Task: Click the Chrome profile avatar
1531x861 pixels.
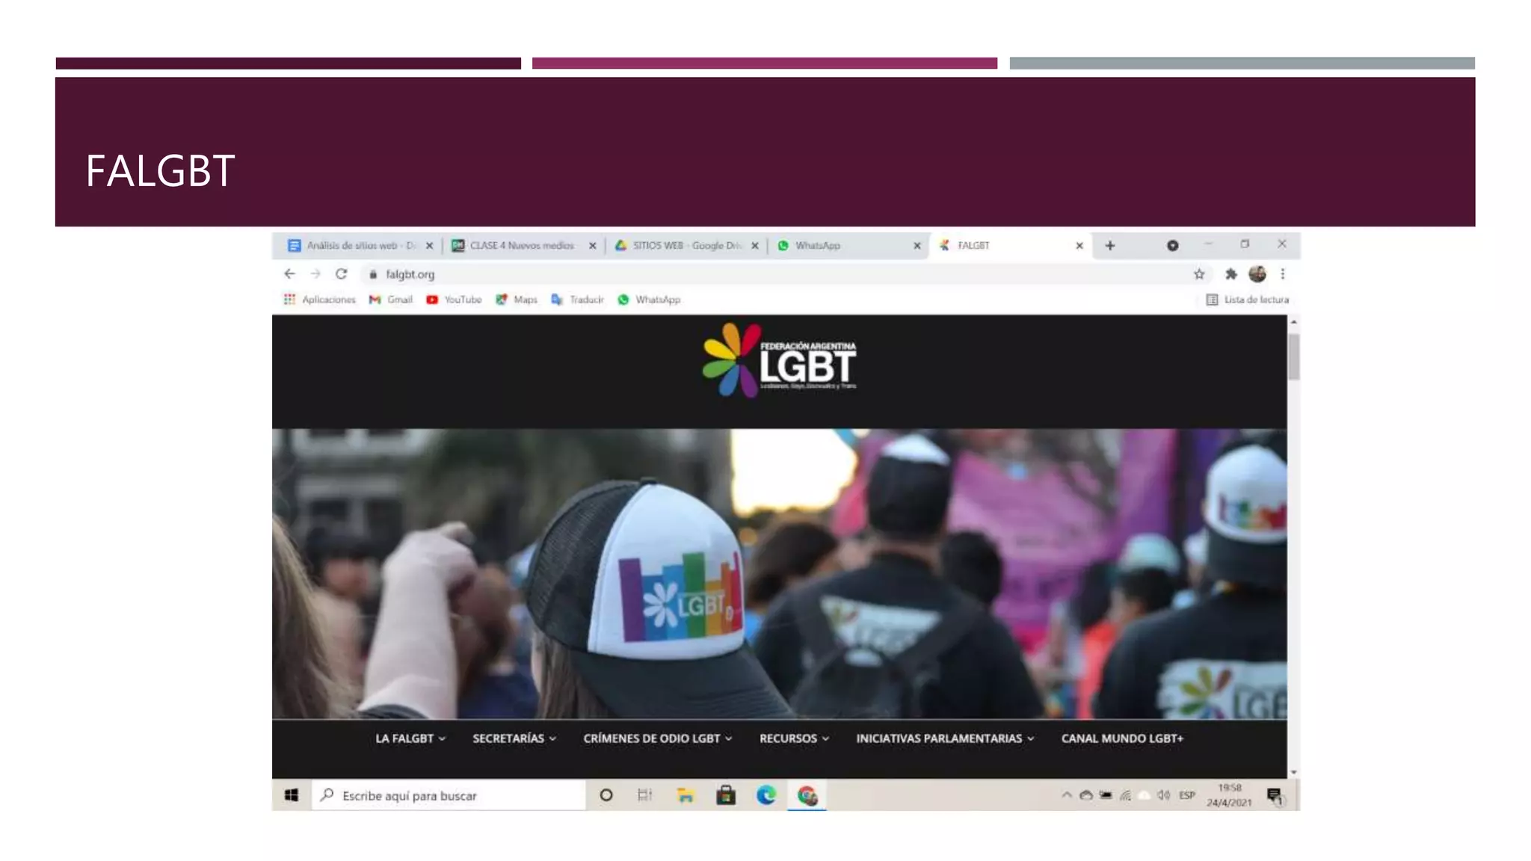Action: pyautogui.click(x=1257, y=274)
